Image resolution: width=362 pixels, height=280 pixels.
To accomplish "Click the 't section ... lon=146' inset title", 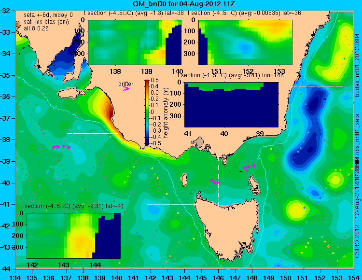I will (230, 75).
